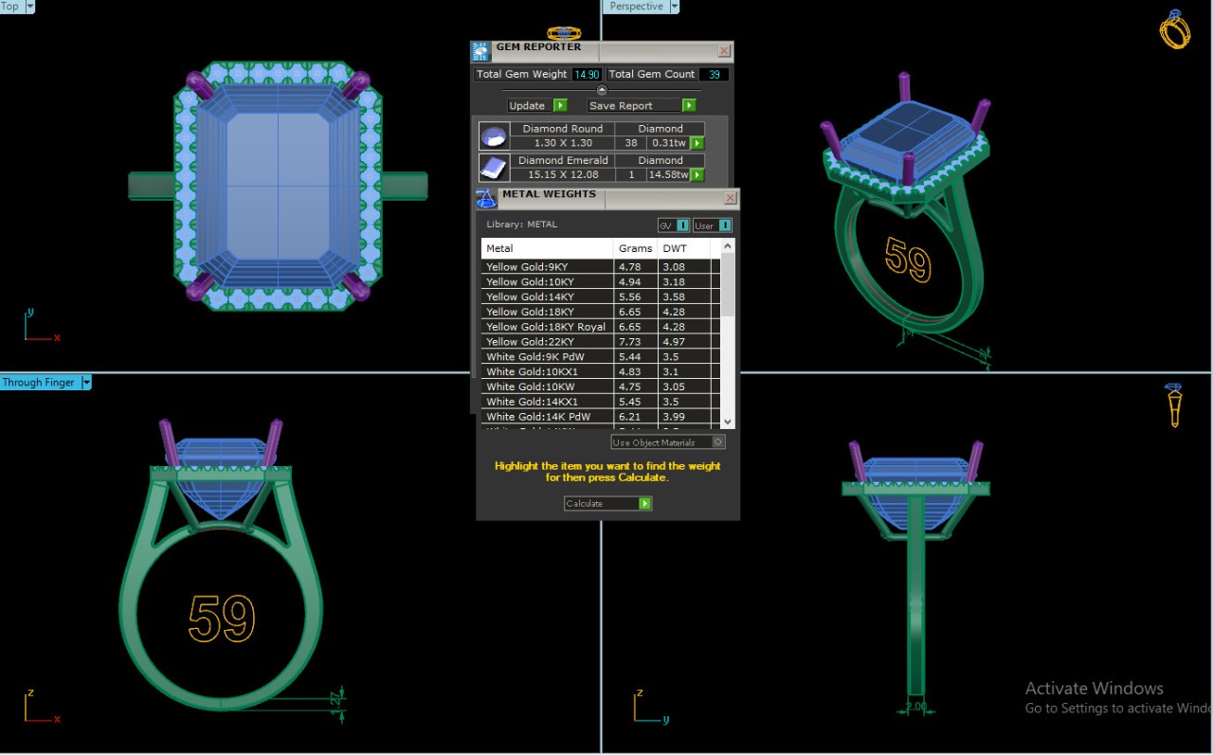Open the Through Finger viewport dropdown arrow

[x=86, y=383]
